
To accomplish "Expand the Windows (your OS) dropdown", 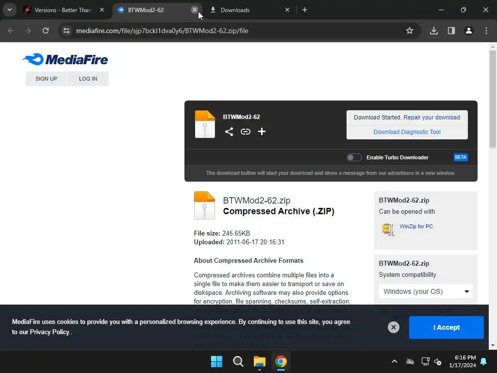I will click(426, 291).
